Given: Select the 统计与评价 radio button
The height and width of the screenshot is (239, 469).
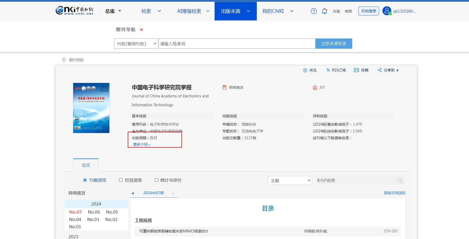Looking at the screenshot, I should [156, 180].
